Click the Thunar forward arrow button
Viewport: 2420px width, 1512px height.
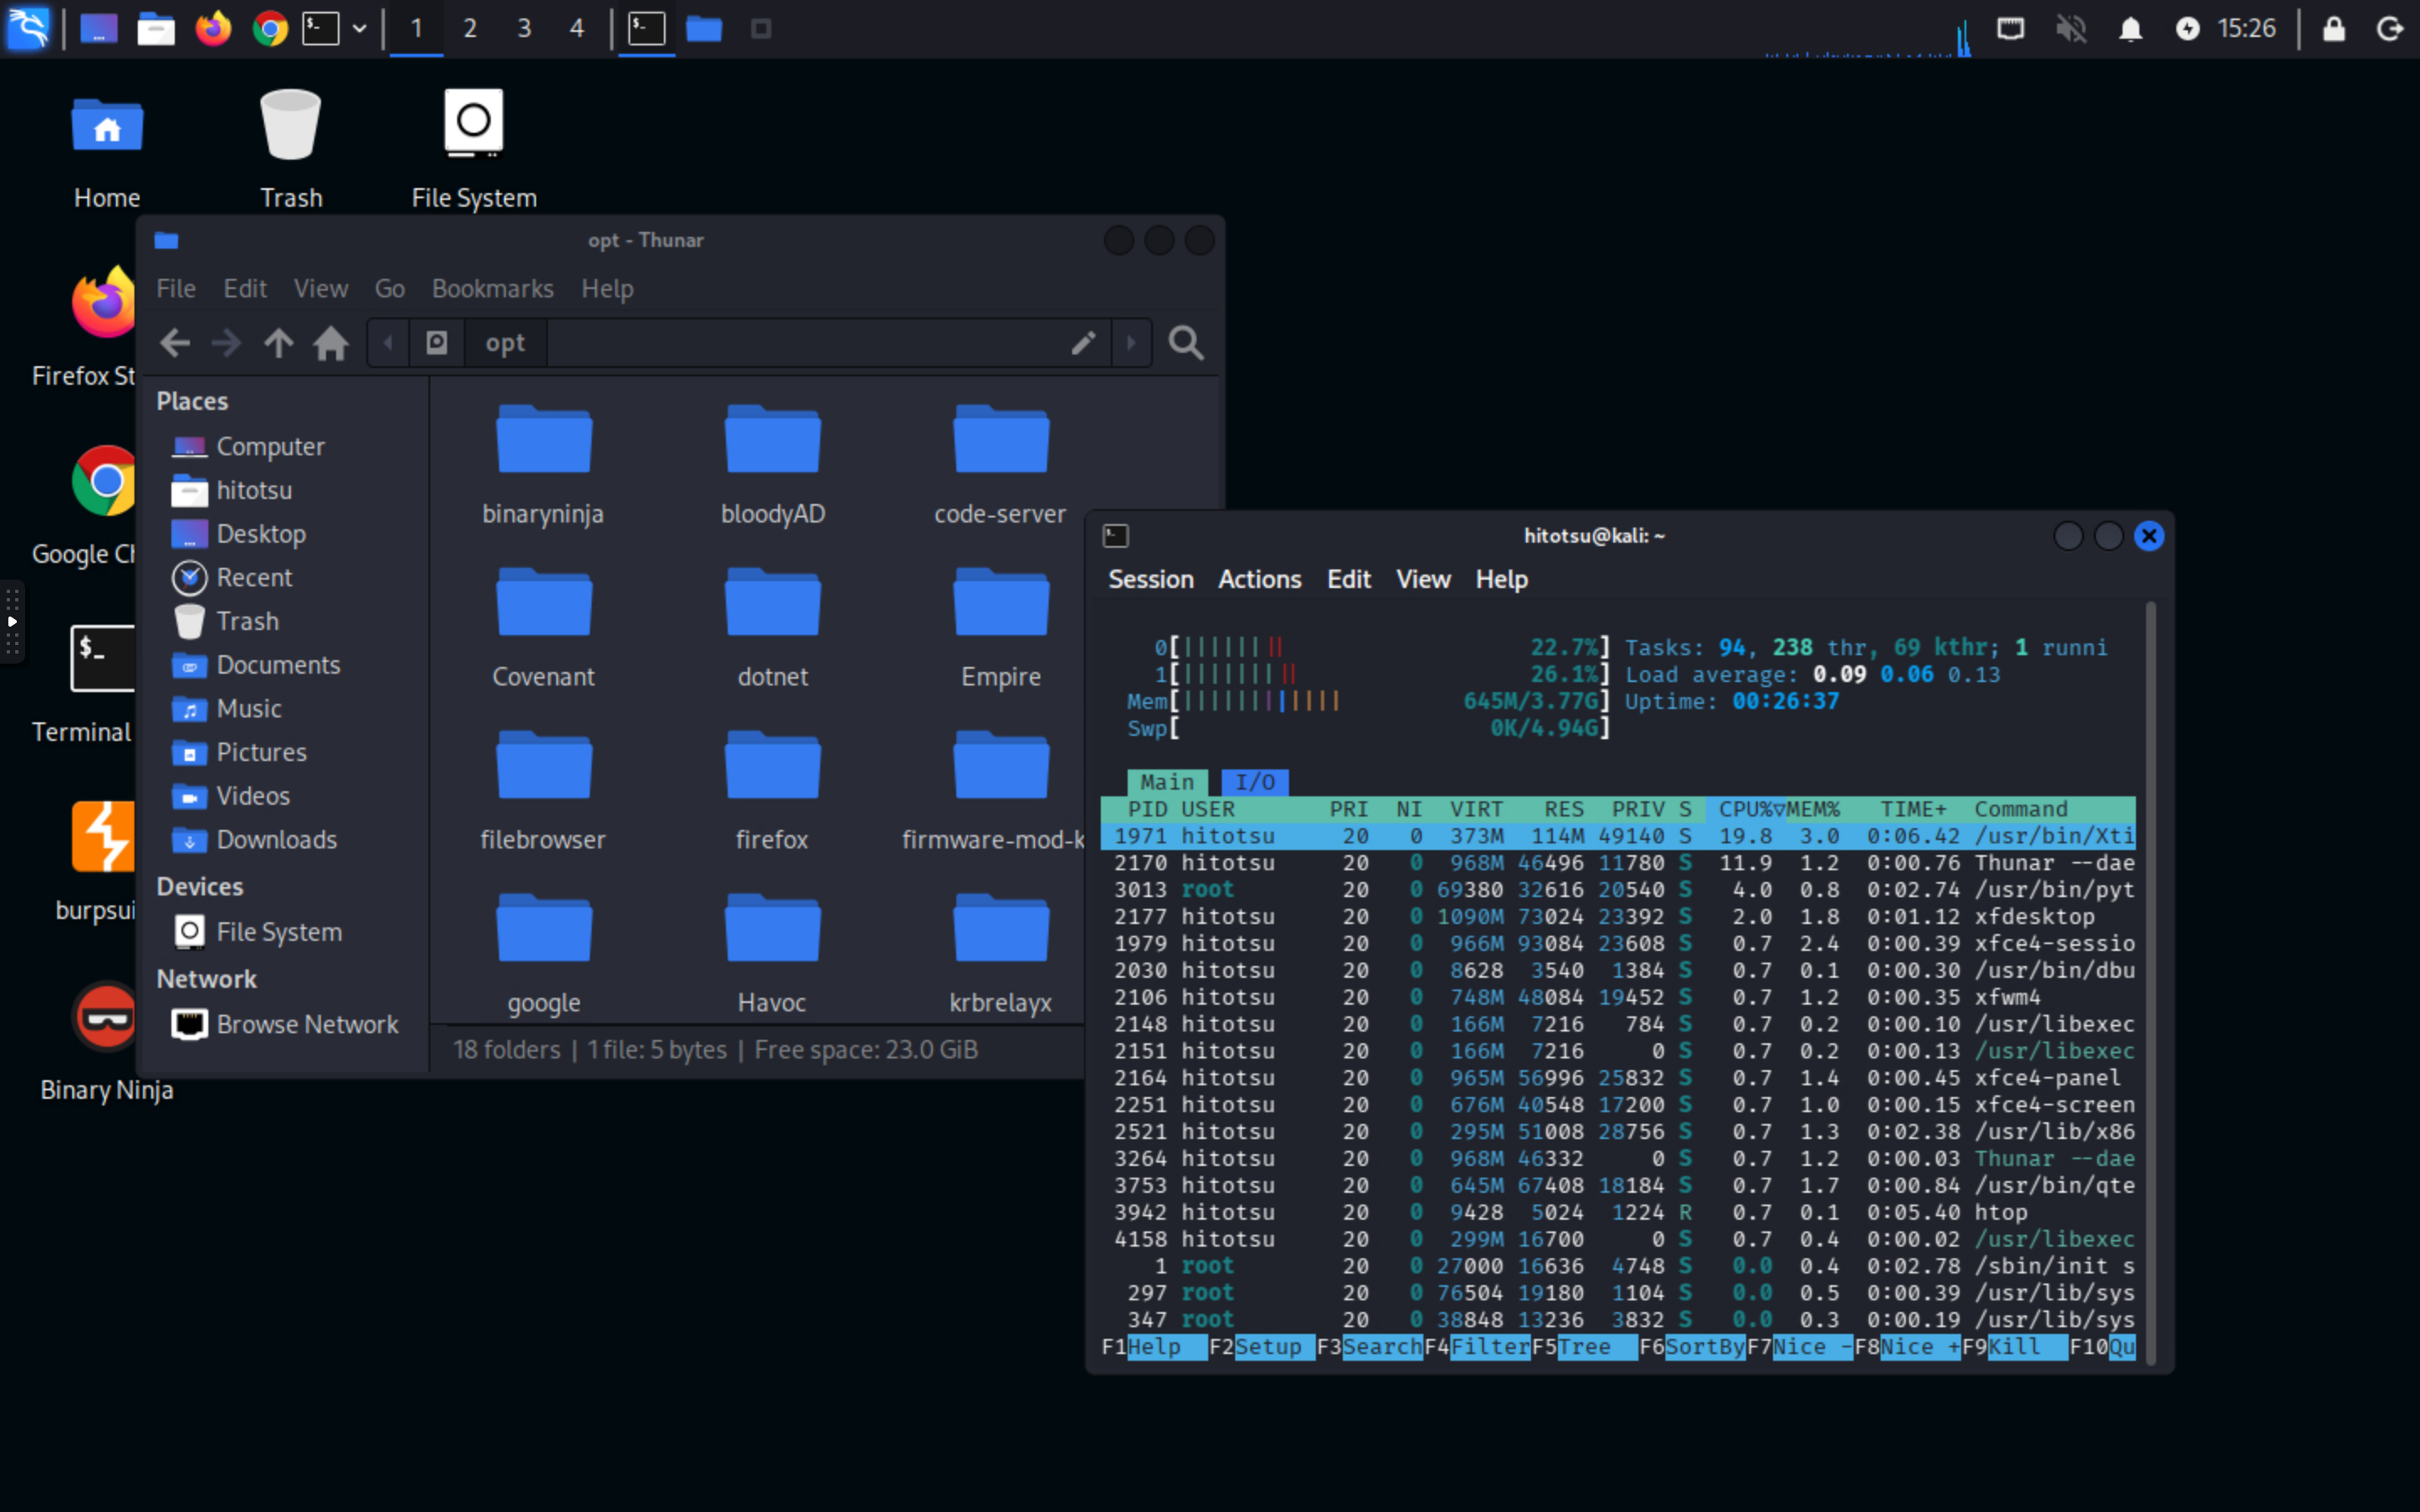(227, 343)
